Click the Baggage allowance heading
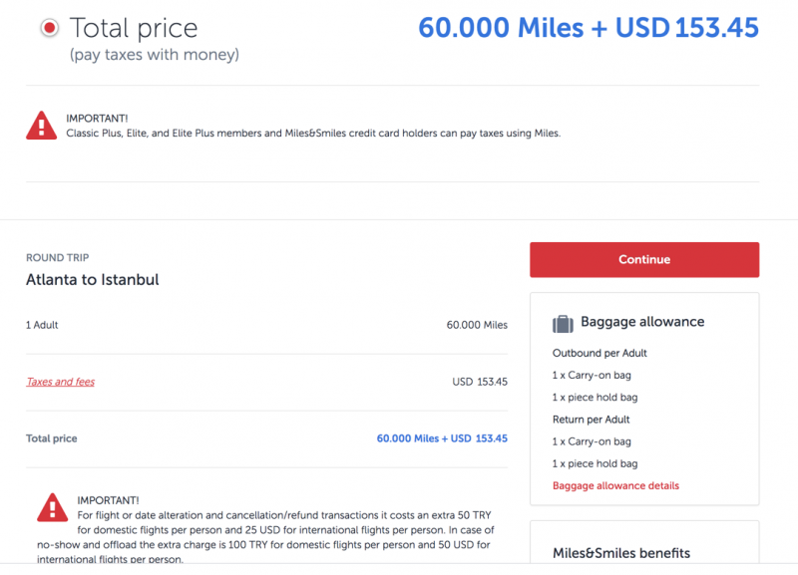Viewport: 798px width, 575px height. [x=642, y=322]
